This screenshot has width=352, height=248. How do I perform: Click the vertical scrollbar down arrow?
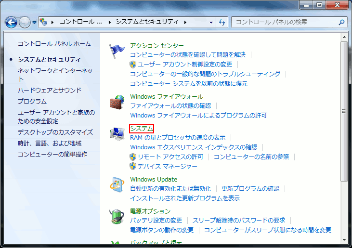(x=344, y=239)
